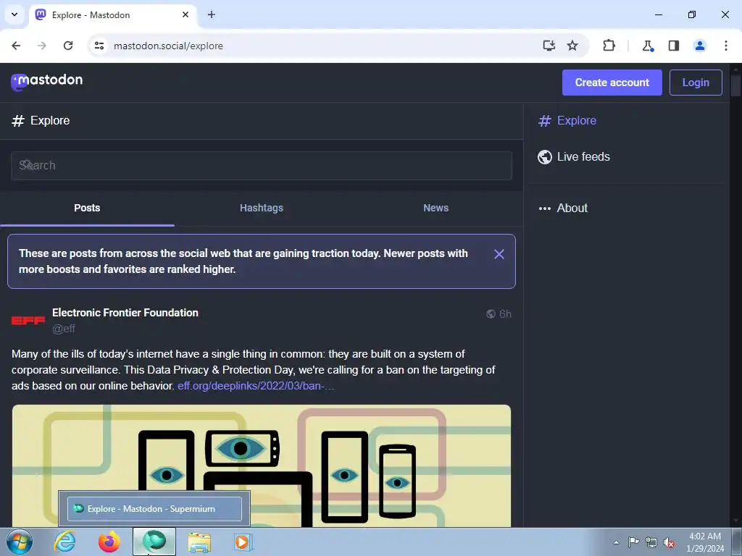The image size is (742, 556).
Task: Open a new browser tab
Action: tap(212, 14)
